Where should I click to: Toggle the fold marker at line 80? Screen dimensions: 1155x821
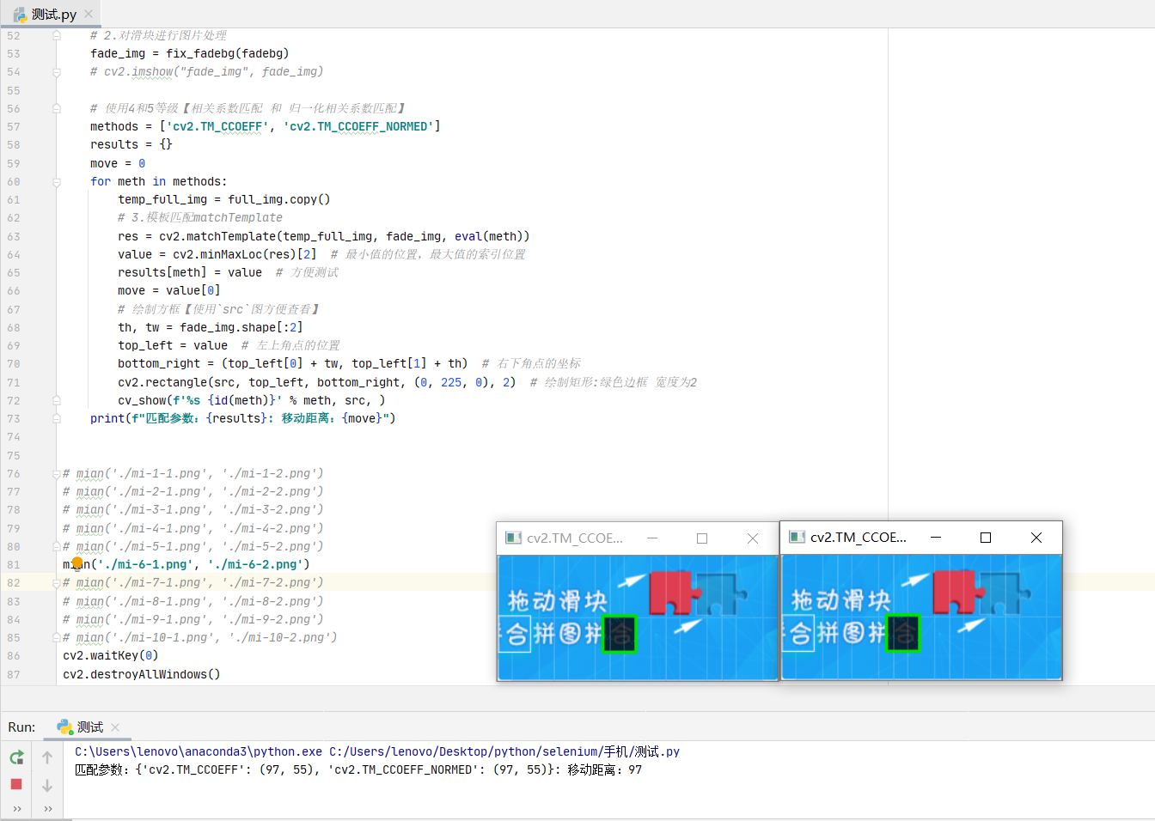tap(56, 546)
